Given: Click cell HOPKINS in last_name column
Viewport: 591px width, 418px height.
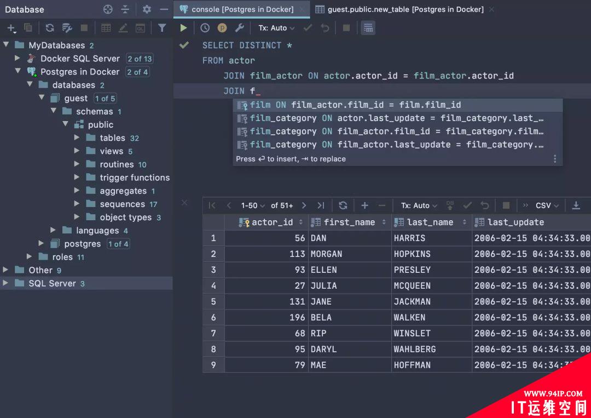Looking at the screenshot, I should [432, 254].
